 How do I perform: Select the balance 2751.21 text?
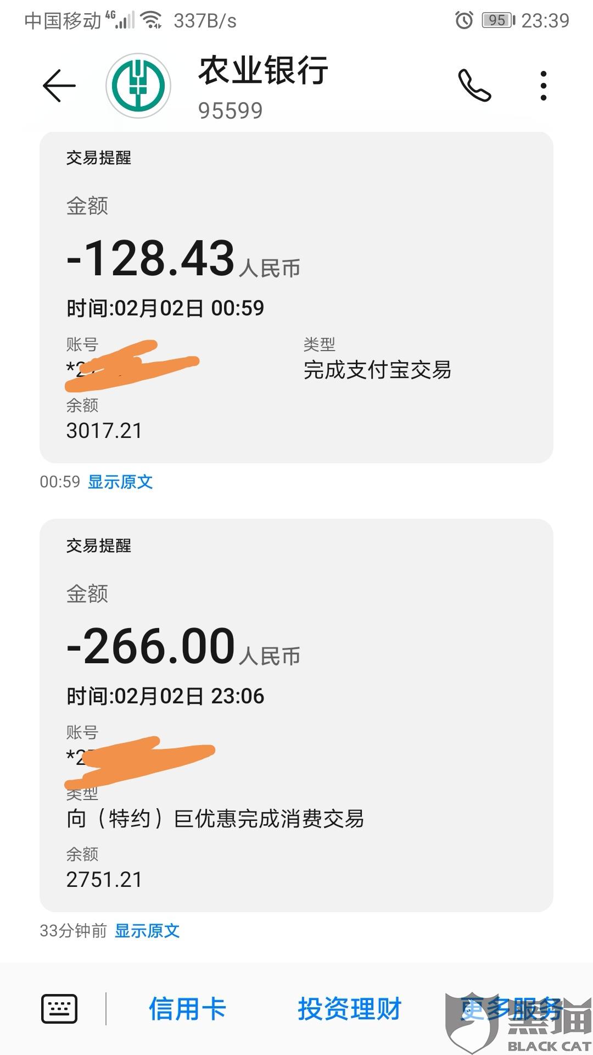[104, 880]
